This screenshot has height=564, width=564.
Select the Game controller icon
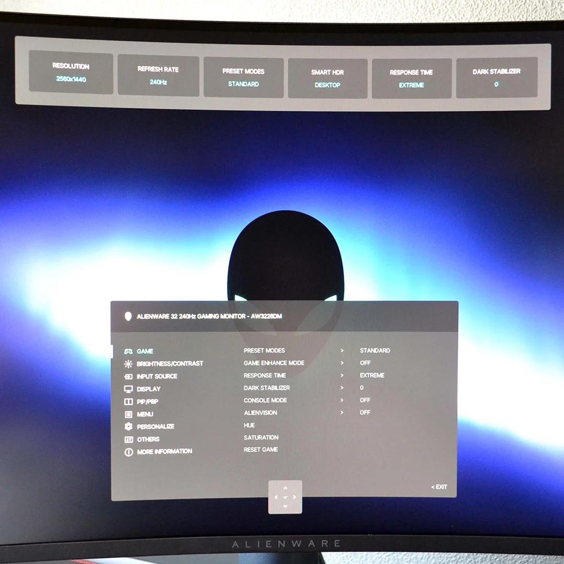128,351
